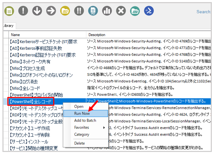Sort by the Description column header
This screenshot has height=153, width=215.
pyautogui.click(x=149, y=35)
